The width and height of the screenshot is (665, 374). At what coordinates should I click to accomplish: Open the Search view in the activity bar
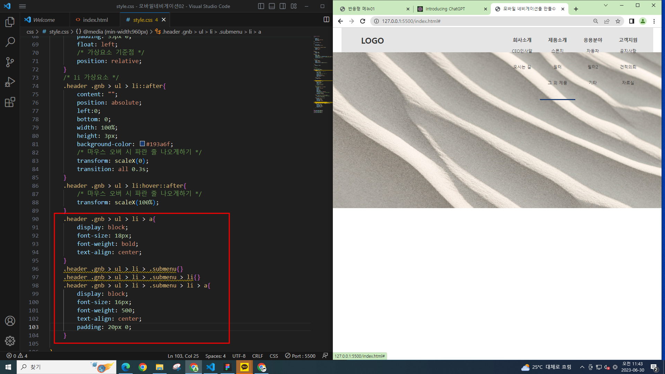pyautogui.click(x=10, y=42)
